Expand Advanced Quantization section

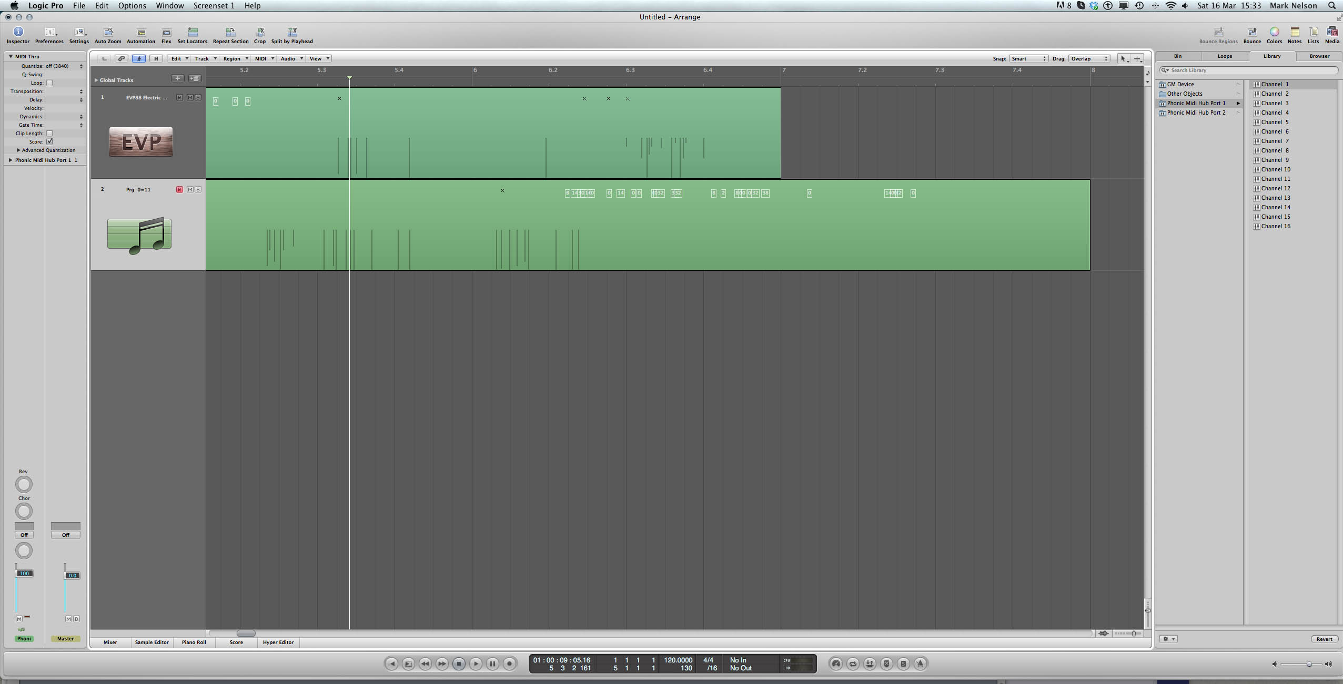(18, 150)
